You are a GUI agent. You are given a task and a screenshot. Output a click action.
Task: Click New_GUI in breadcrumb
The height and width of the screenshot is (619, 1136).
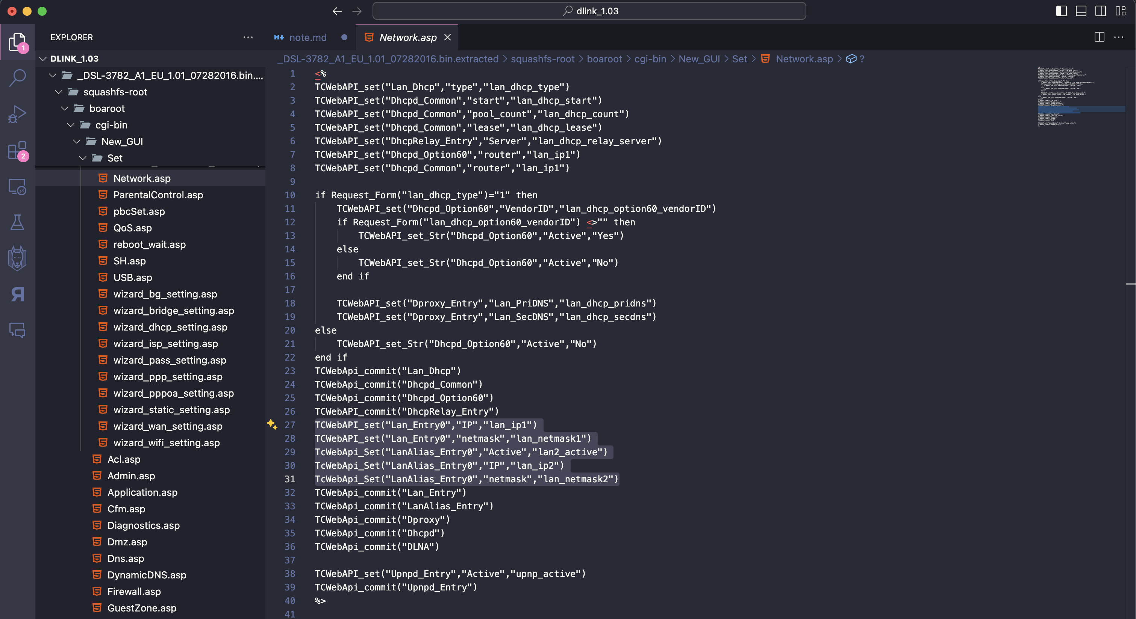pos(699,59)
